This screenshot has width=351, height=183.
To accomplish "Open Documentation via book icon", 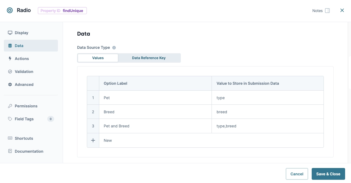I will click(x=10, y=151).
